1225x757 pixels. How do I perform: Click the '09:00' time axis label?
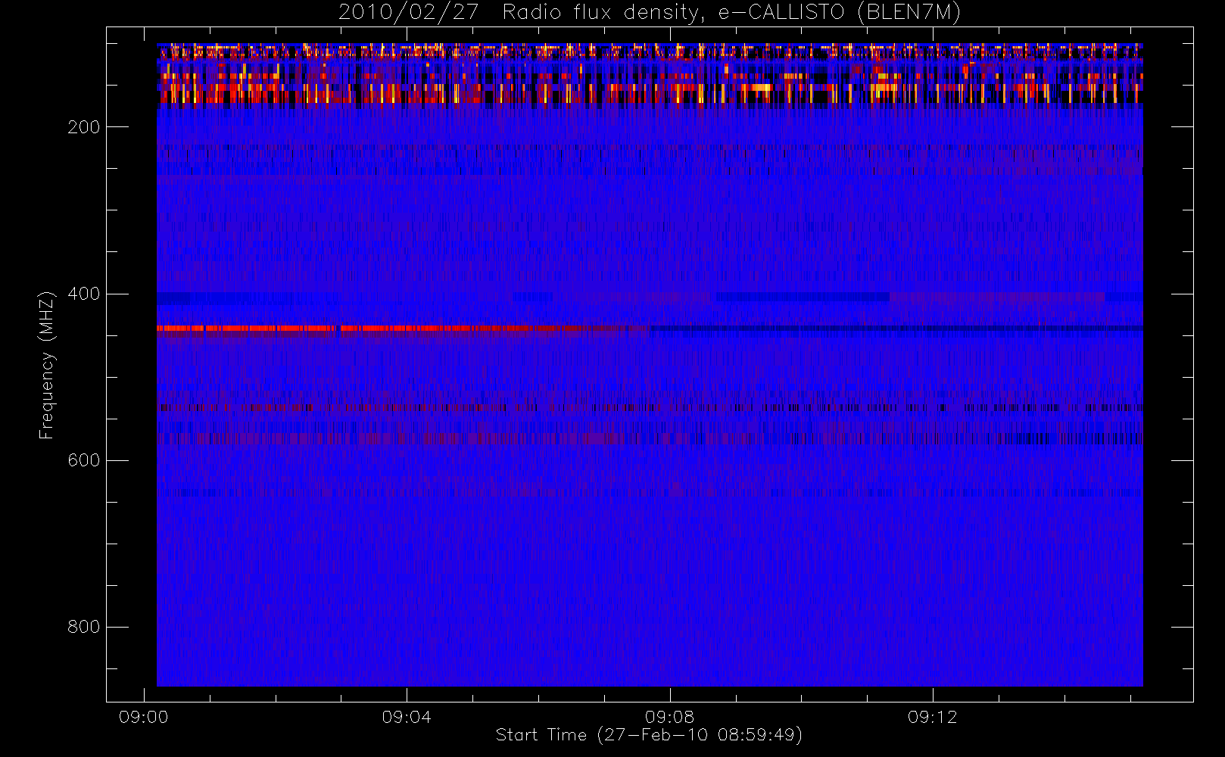tap(143, 717)
